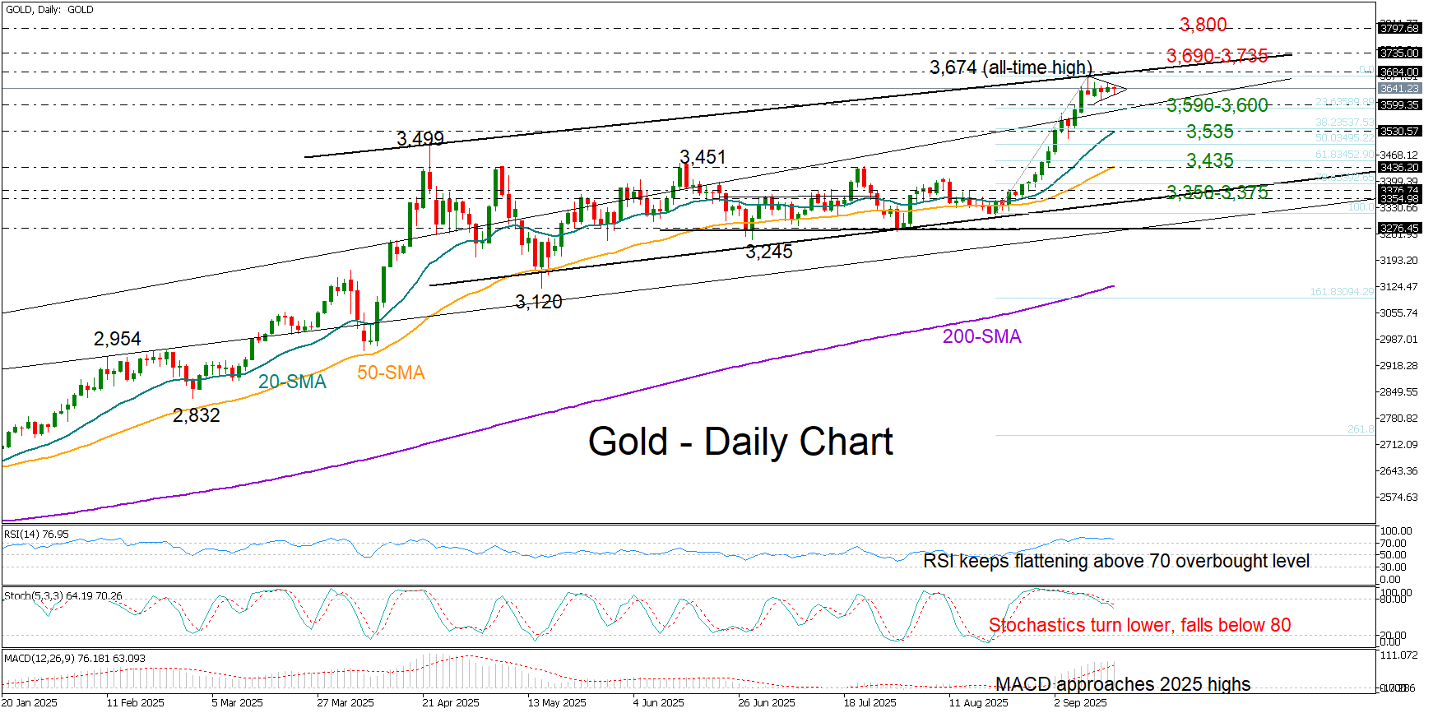Select the 2 Sep 2025 date marker
Viewport: 1433px width, 713px height.
pyautogui.click(x=1080, y=702)
